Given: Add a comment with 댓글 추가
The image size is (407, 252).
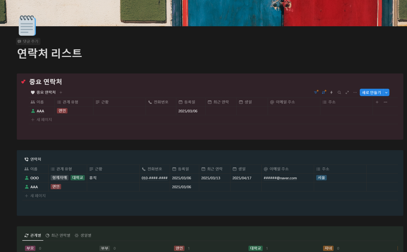Looking at the screenshot, I should [x=28, y=41].
